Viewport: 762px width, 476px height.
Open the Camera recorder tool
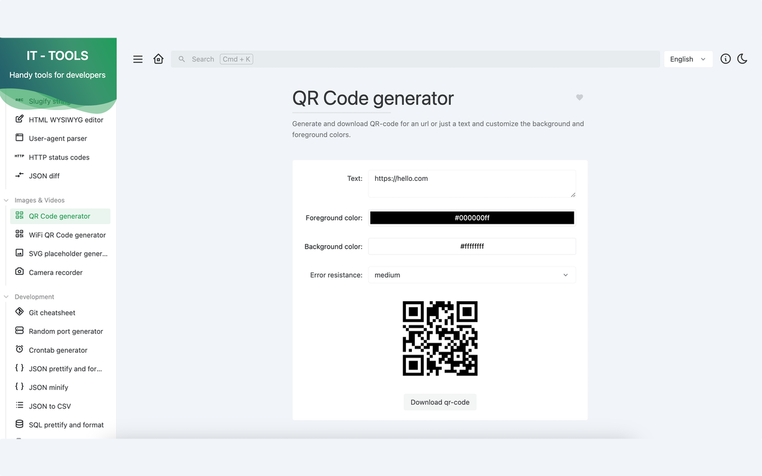(x=60, y=272)
